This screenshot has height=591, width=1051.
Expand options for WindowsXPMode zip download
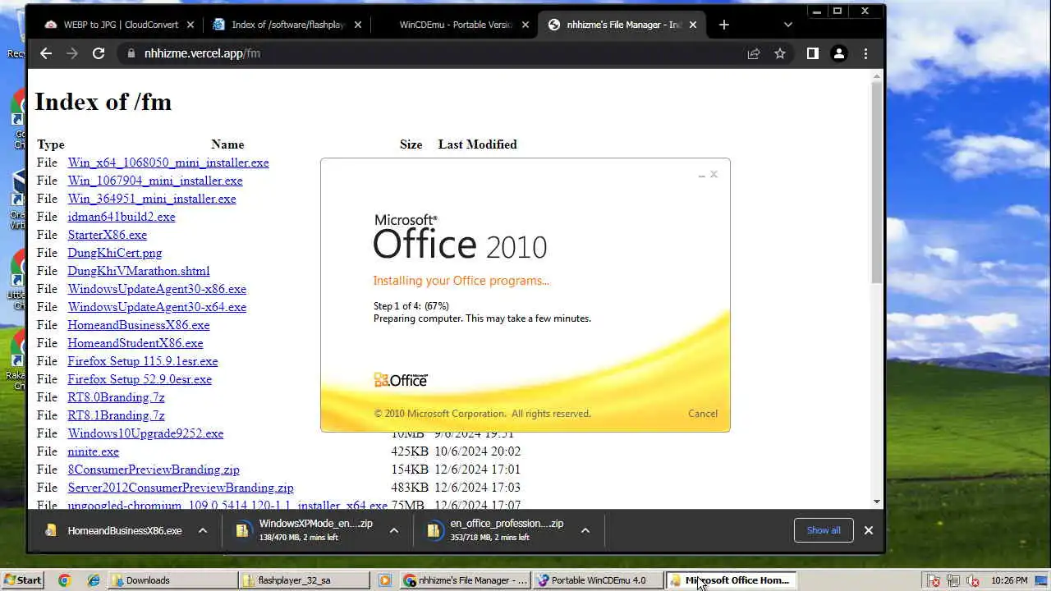(x=393, y=530)
